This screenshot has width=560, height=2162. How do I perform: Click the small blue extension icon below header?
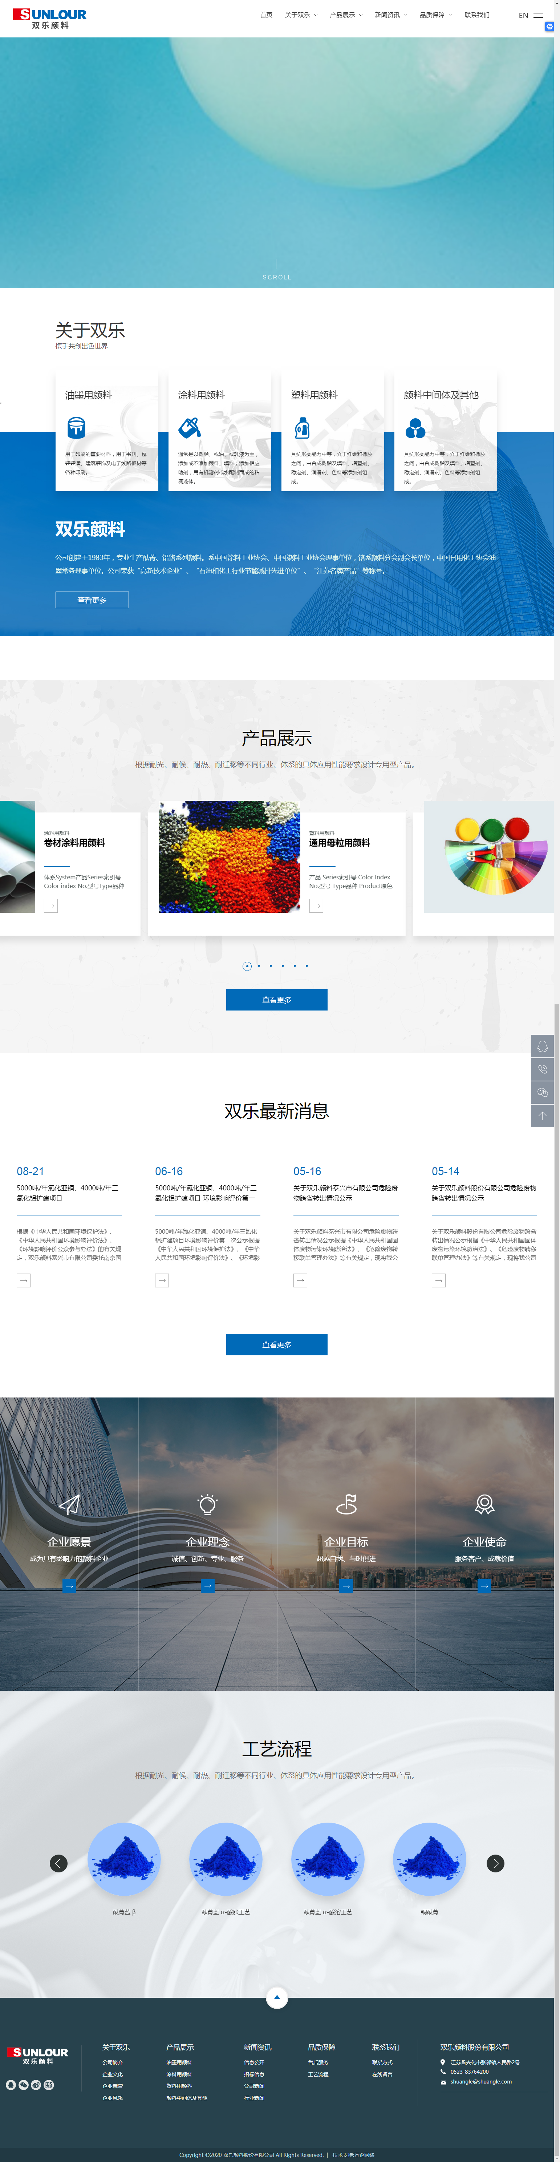pyautogui.click(x=549, y=27)
